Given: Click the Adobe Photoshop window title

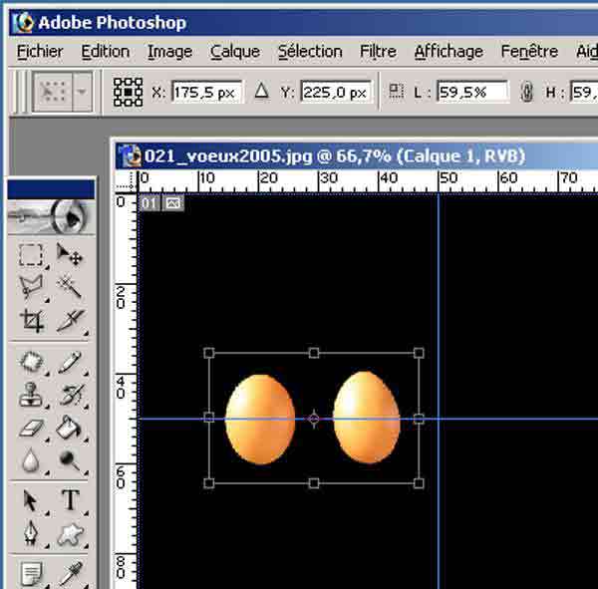Looking at the screenshot, I should point(112,23).
